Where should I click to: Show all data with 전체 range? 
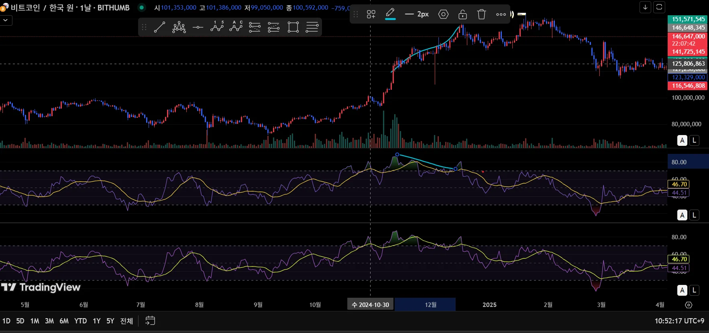tap(126, 321)
